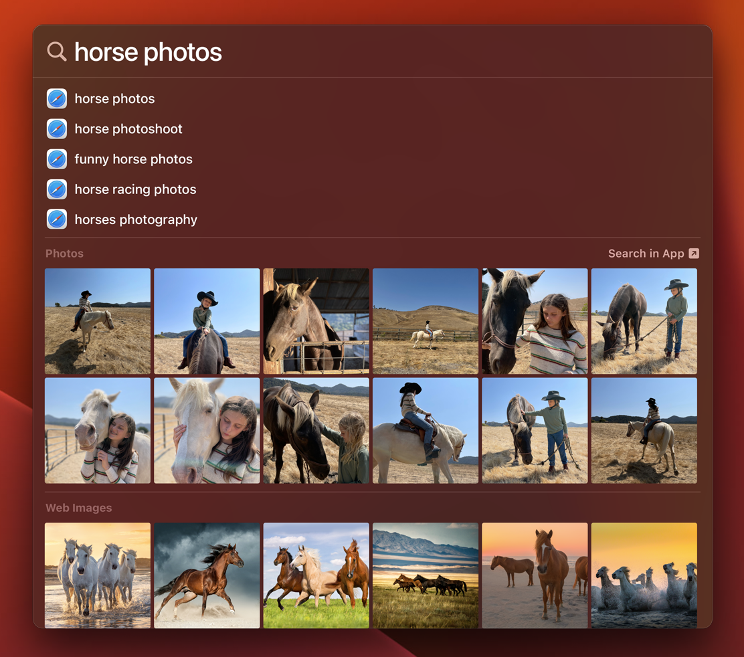Select the 'horse photoshoot' suggestion
This screenshot has width=744, height=657.
click(x=373, y=129)
